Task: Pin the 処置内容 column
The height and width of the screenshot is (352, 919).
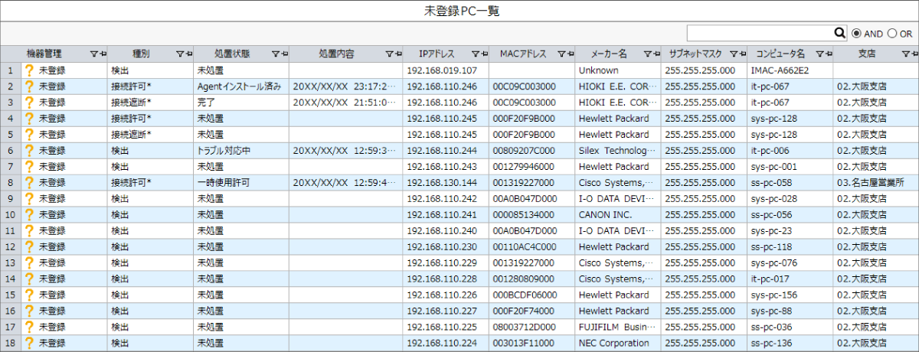Action: [x=397, y=54]
